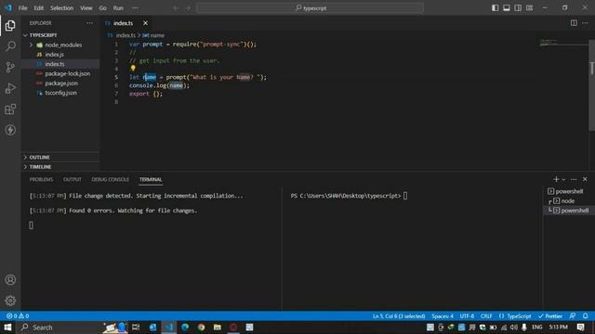Open the new terminal profile dropdown arrow
This screenshot has width=595, height=334.
tap(563, 179)
